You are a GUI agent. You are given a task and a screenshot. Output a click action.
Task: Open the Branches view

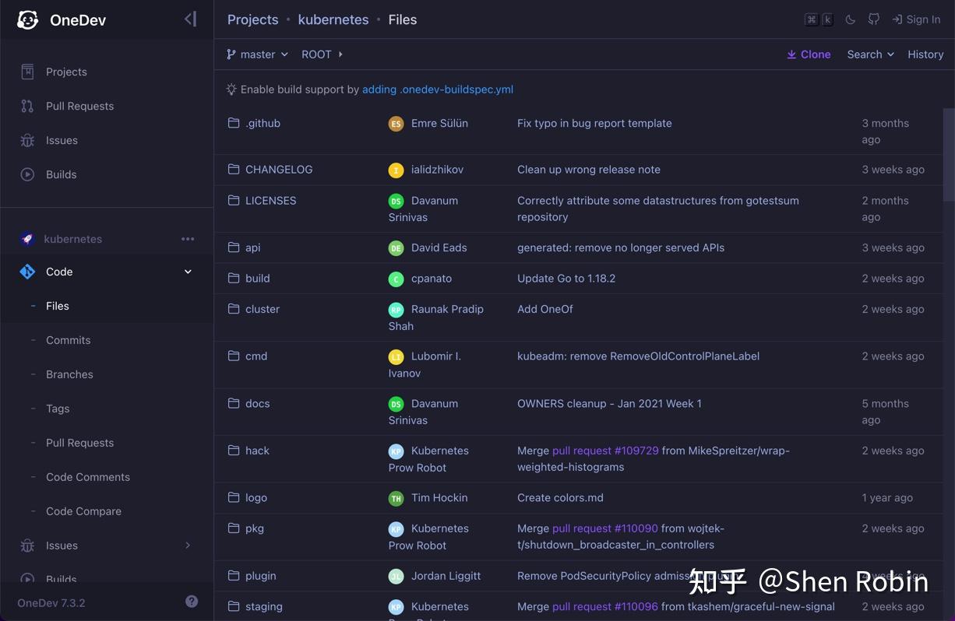69,374
